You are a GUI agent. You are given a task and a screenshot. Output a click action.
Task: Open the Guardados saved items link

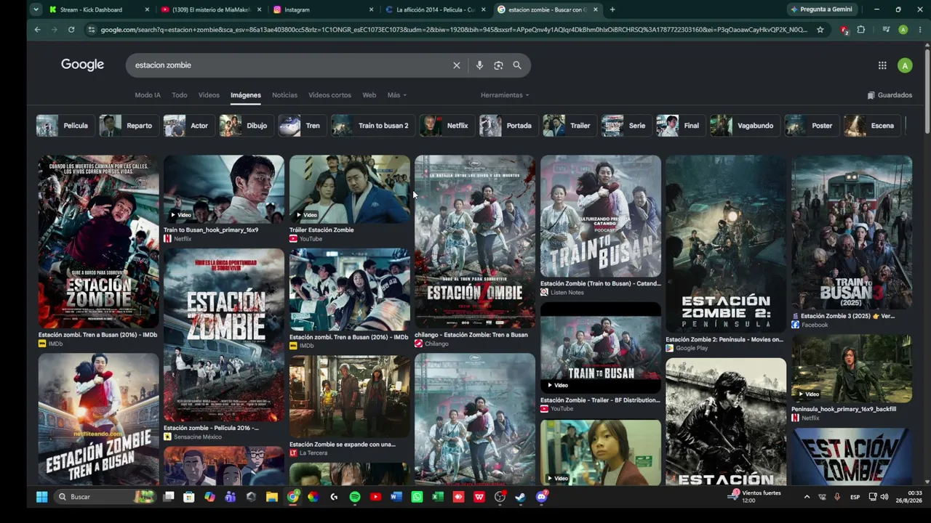point(890,95)
